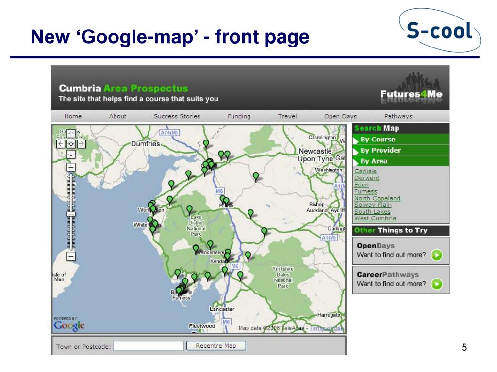497x372 pixels.
Task: Click the Dumfries label on the map
Action: (x=146, y=143)
